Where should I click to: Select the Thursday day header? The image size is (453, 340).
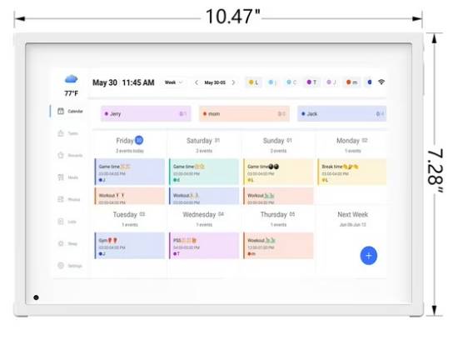pyautogui.click(x=277, y=214)
